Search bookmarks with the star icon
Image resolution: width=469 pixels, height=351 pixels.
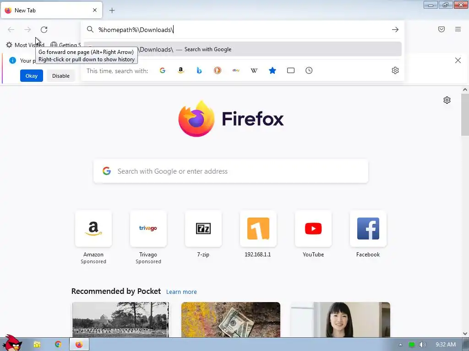point(272,70)
